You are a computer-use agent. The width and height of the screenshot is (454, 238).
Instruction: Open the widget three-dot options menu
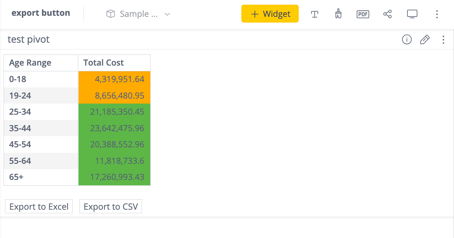click(x=443, y=40)
